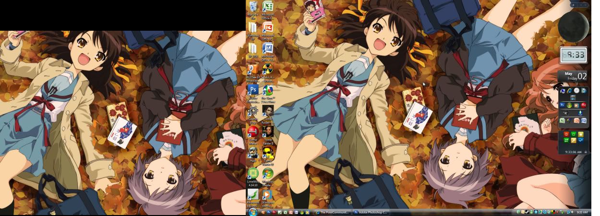Switch to Adobe Photoshop taskbar window
600x216 pixels.
pyautogui.click(x=371, y=212)
